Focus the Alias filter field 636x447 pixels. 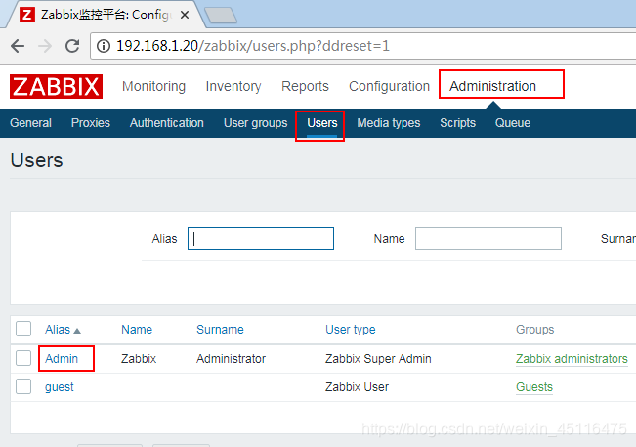click(x=261, y=239)
